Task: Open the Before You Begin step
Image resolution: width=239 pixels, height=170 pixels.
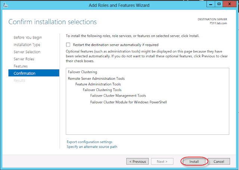Action: 28,37
